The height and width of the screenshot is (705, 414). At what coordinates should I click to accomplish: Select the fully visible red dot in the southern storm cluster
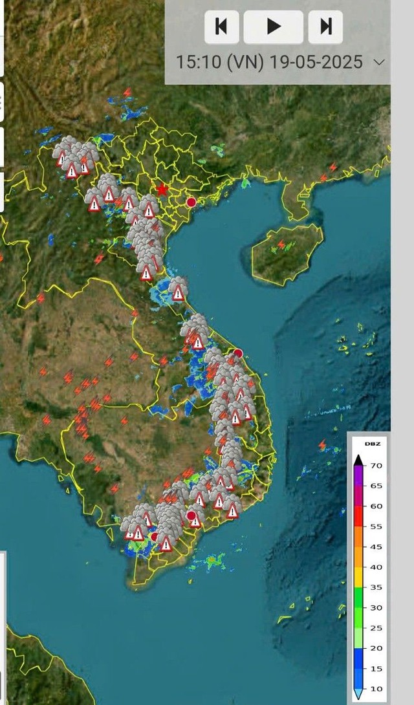tap(191, 515)
